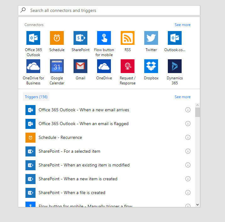Show info for Schedule - Recurrence trigger
The width and height of the screenshot is (225, 222).
(x=188, y=137)
